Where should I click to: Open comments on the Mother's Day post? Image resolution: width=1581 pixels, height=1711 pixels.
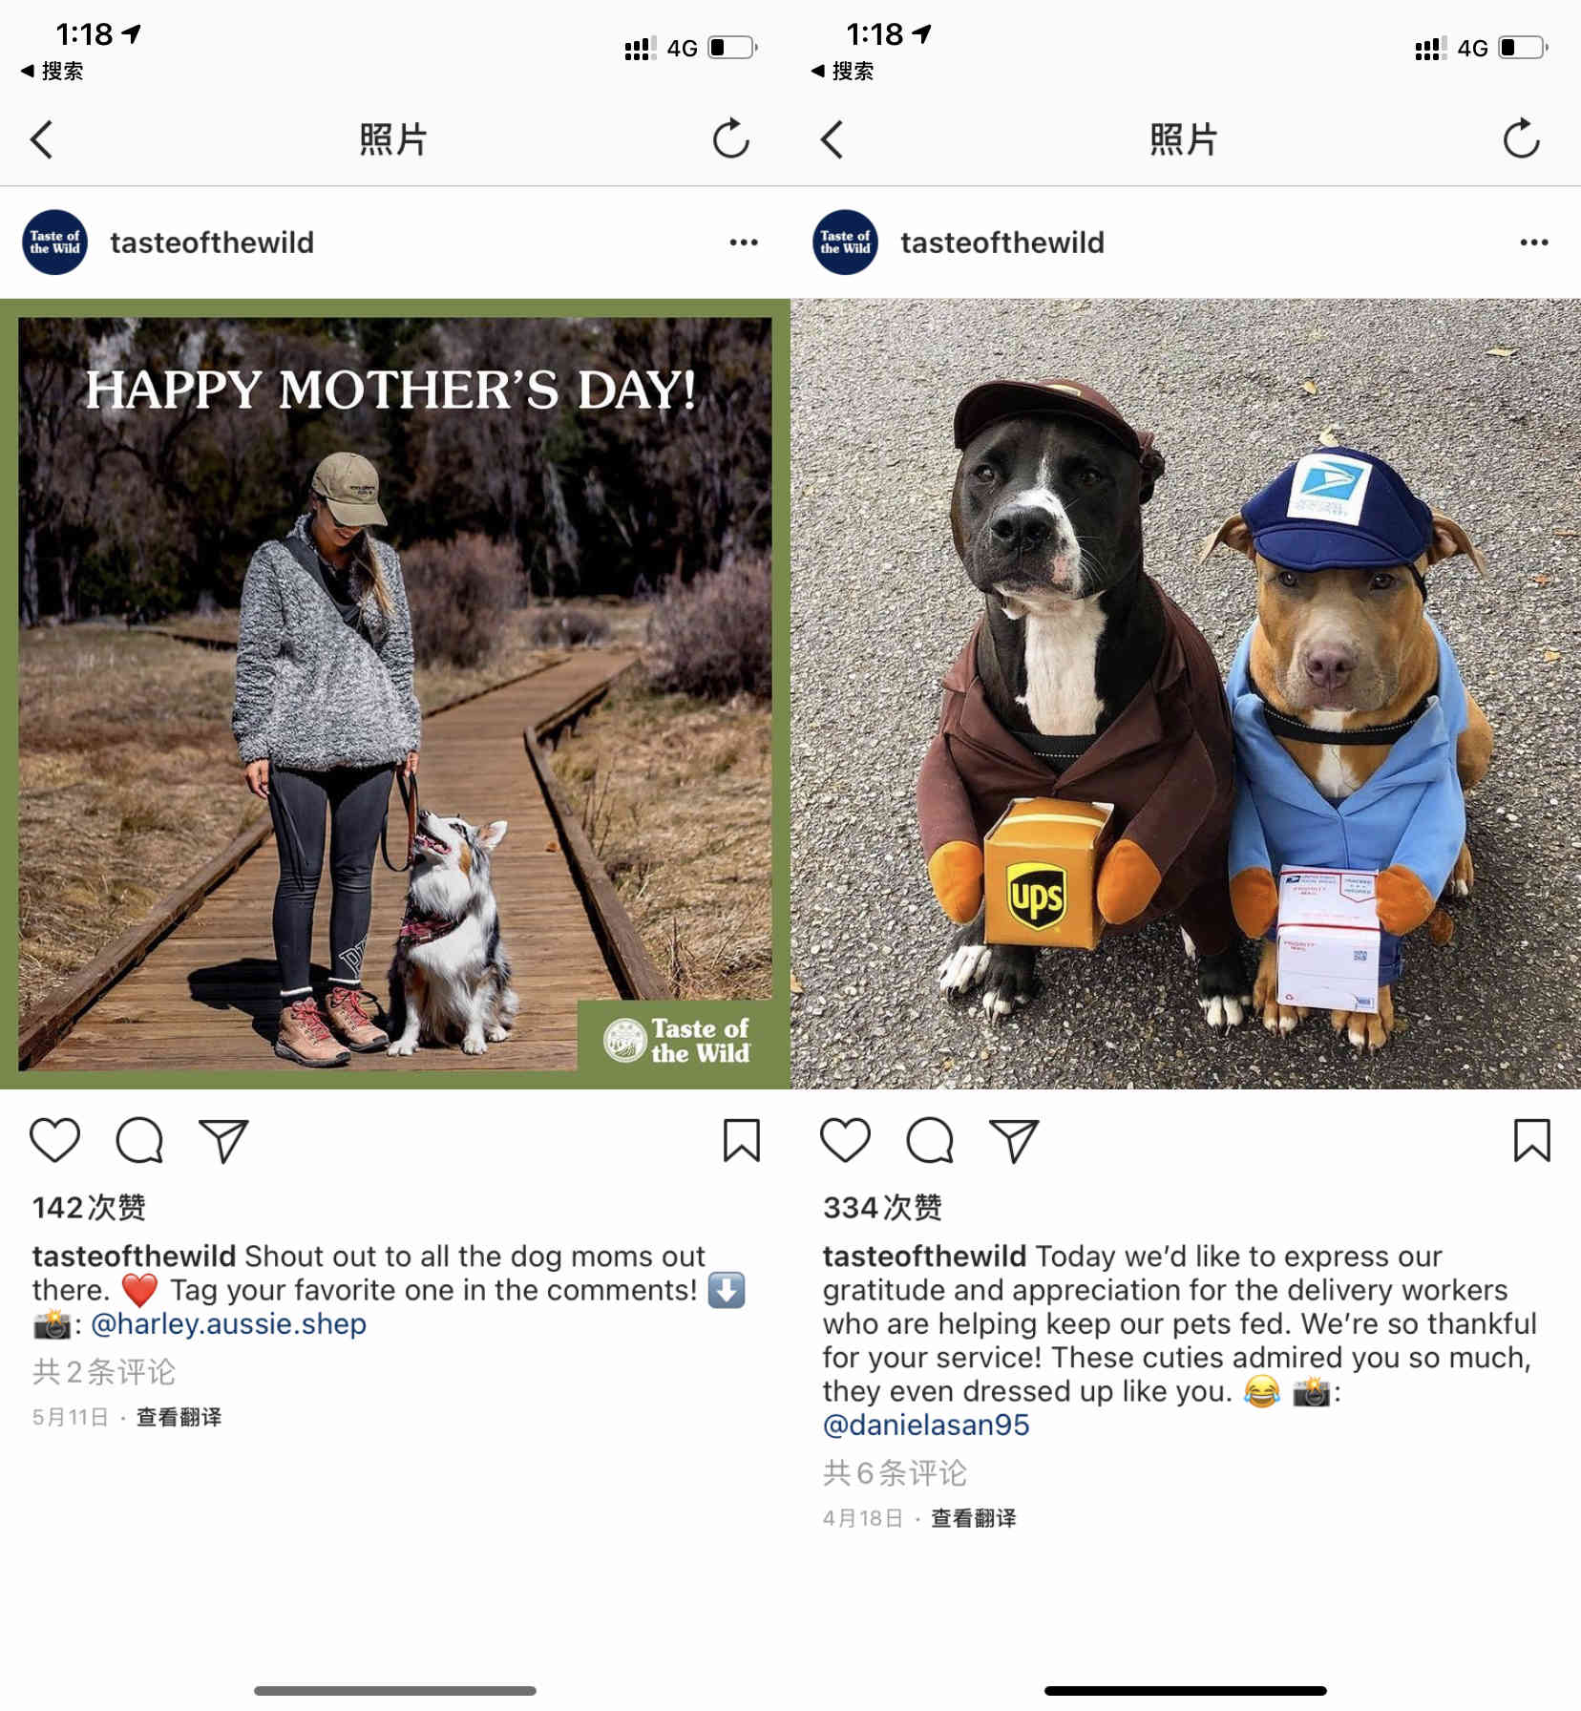139,1140
